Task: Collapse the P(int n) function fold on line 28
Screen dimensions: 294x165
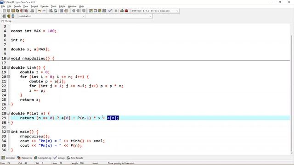Action: [8, 113]
